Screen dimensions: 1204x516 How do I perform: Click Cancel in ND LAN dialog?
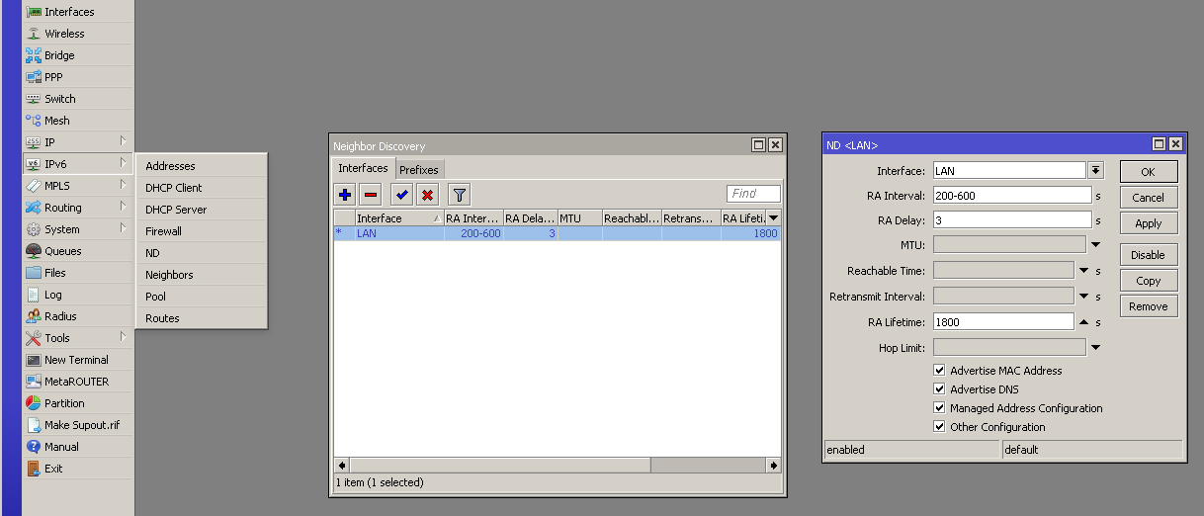pyautogui.click(x=1148, y=198)
